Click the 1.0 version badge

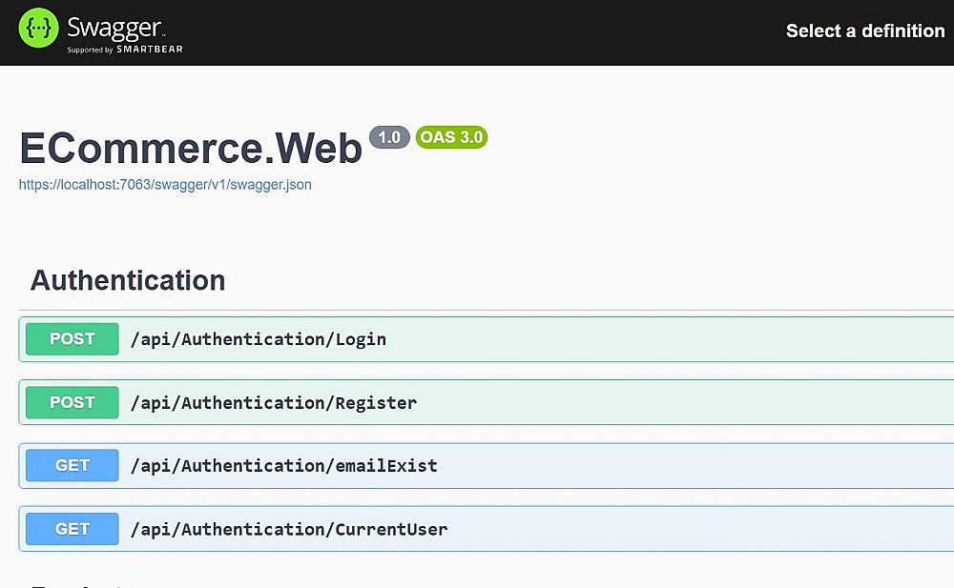[x=389, y=137]
